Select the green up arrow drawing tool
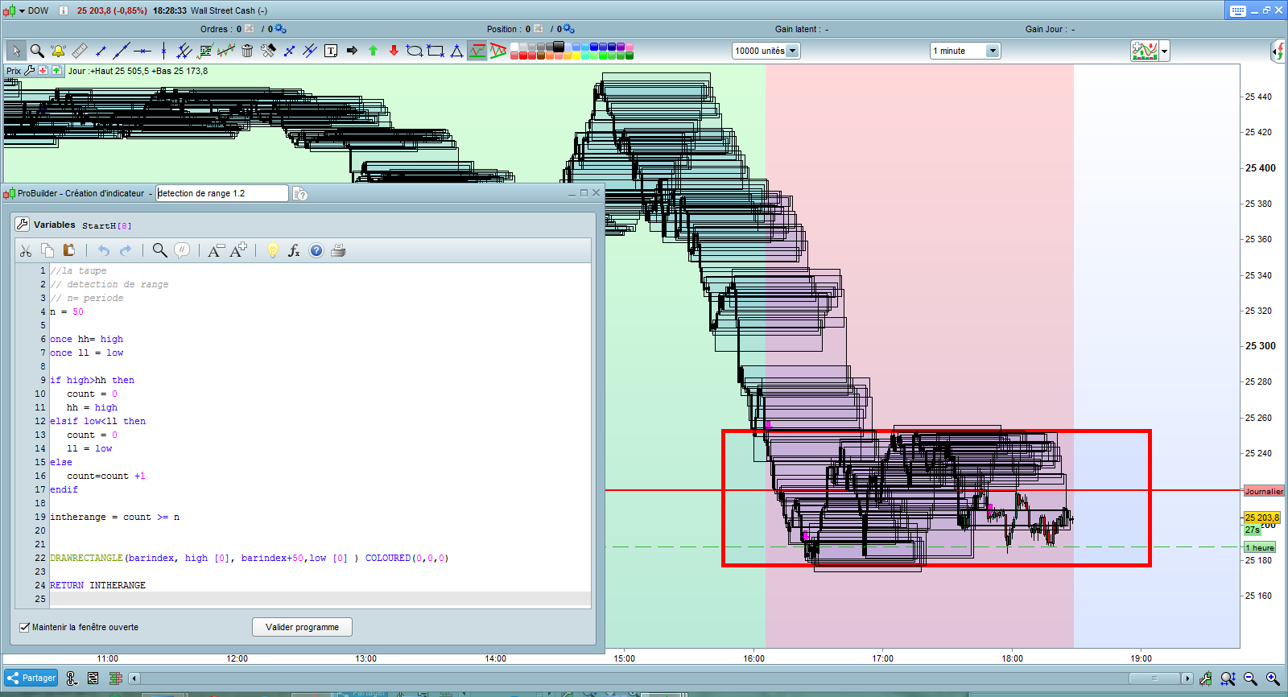This screenshot has width=1288, height=697. click(x=373, y=51)
